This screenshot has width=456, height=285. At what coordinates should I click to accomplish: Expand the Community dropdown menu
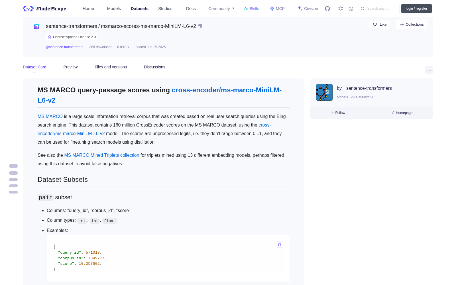[x=221, y=9]
